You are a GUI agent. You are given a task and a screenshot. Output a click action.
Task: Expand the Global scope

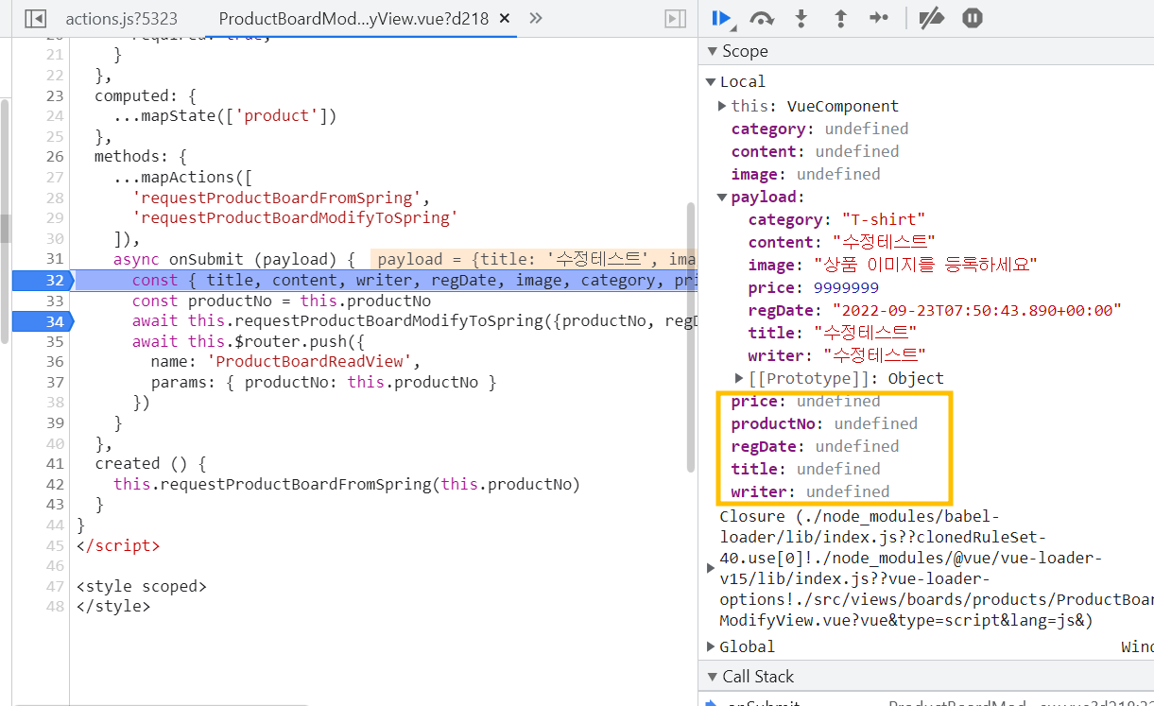[x=711, y=646]
